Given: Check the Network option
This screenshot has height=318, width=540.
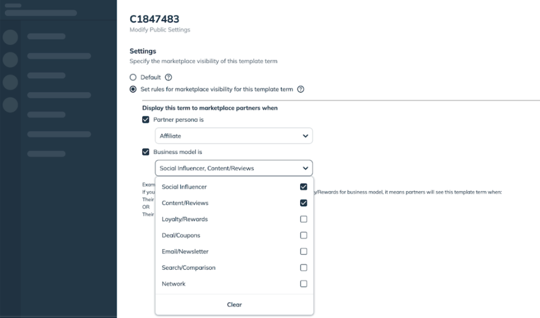Looking at the screenshot, I should pyautogui.click(x=304, y=284).
